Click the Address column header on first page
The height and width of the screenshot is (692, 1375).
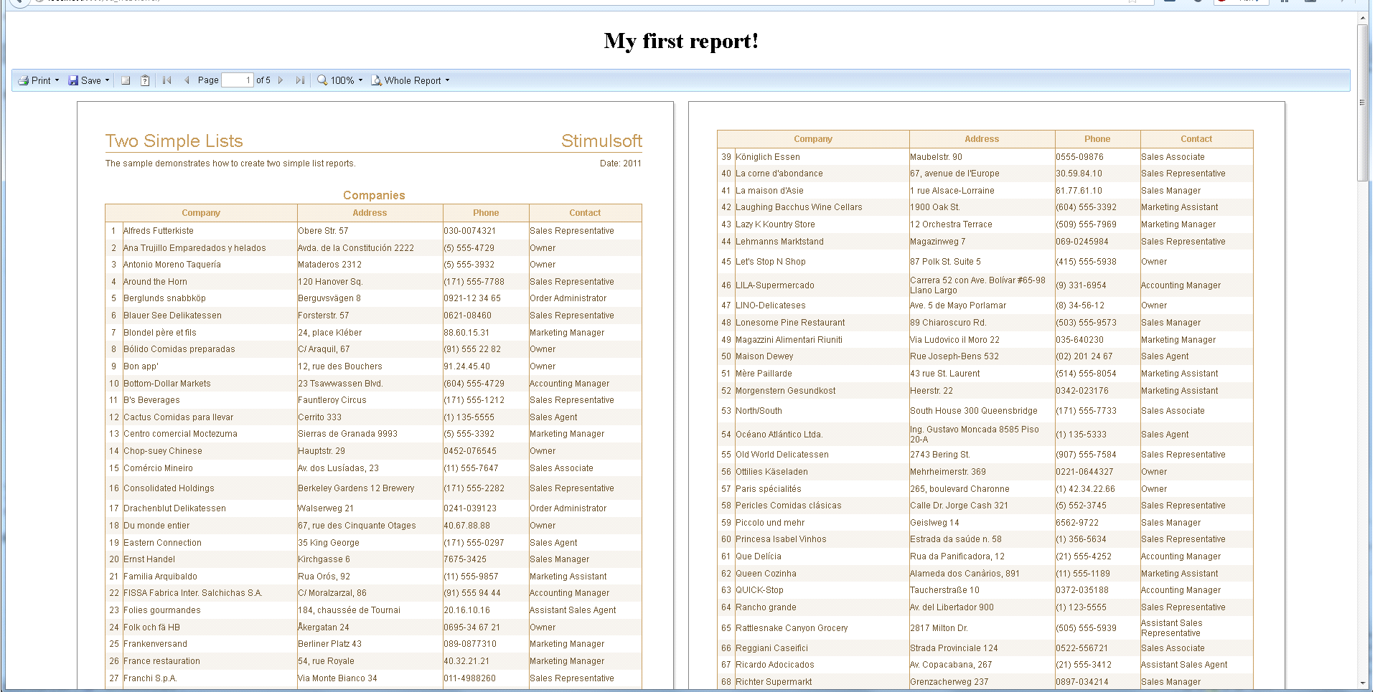370,213
